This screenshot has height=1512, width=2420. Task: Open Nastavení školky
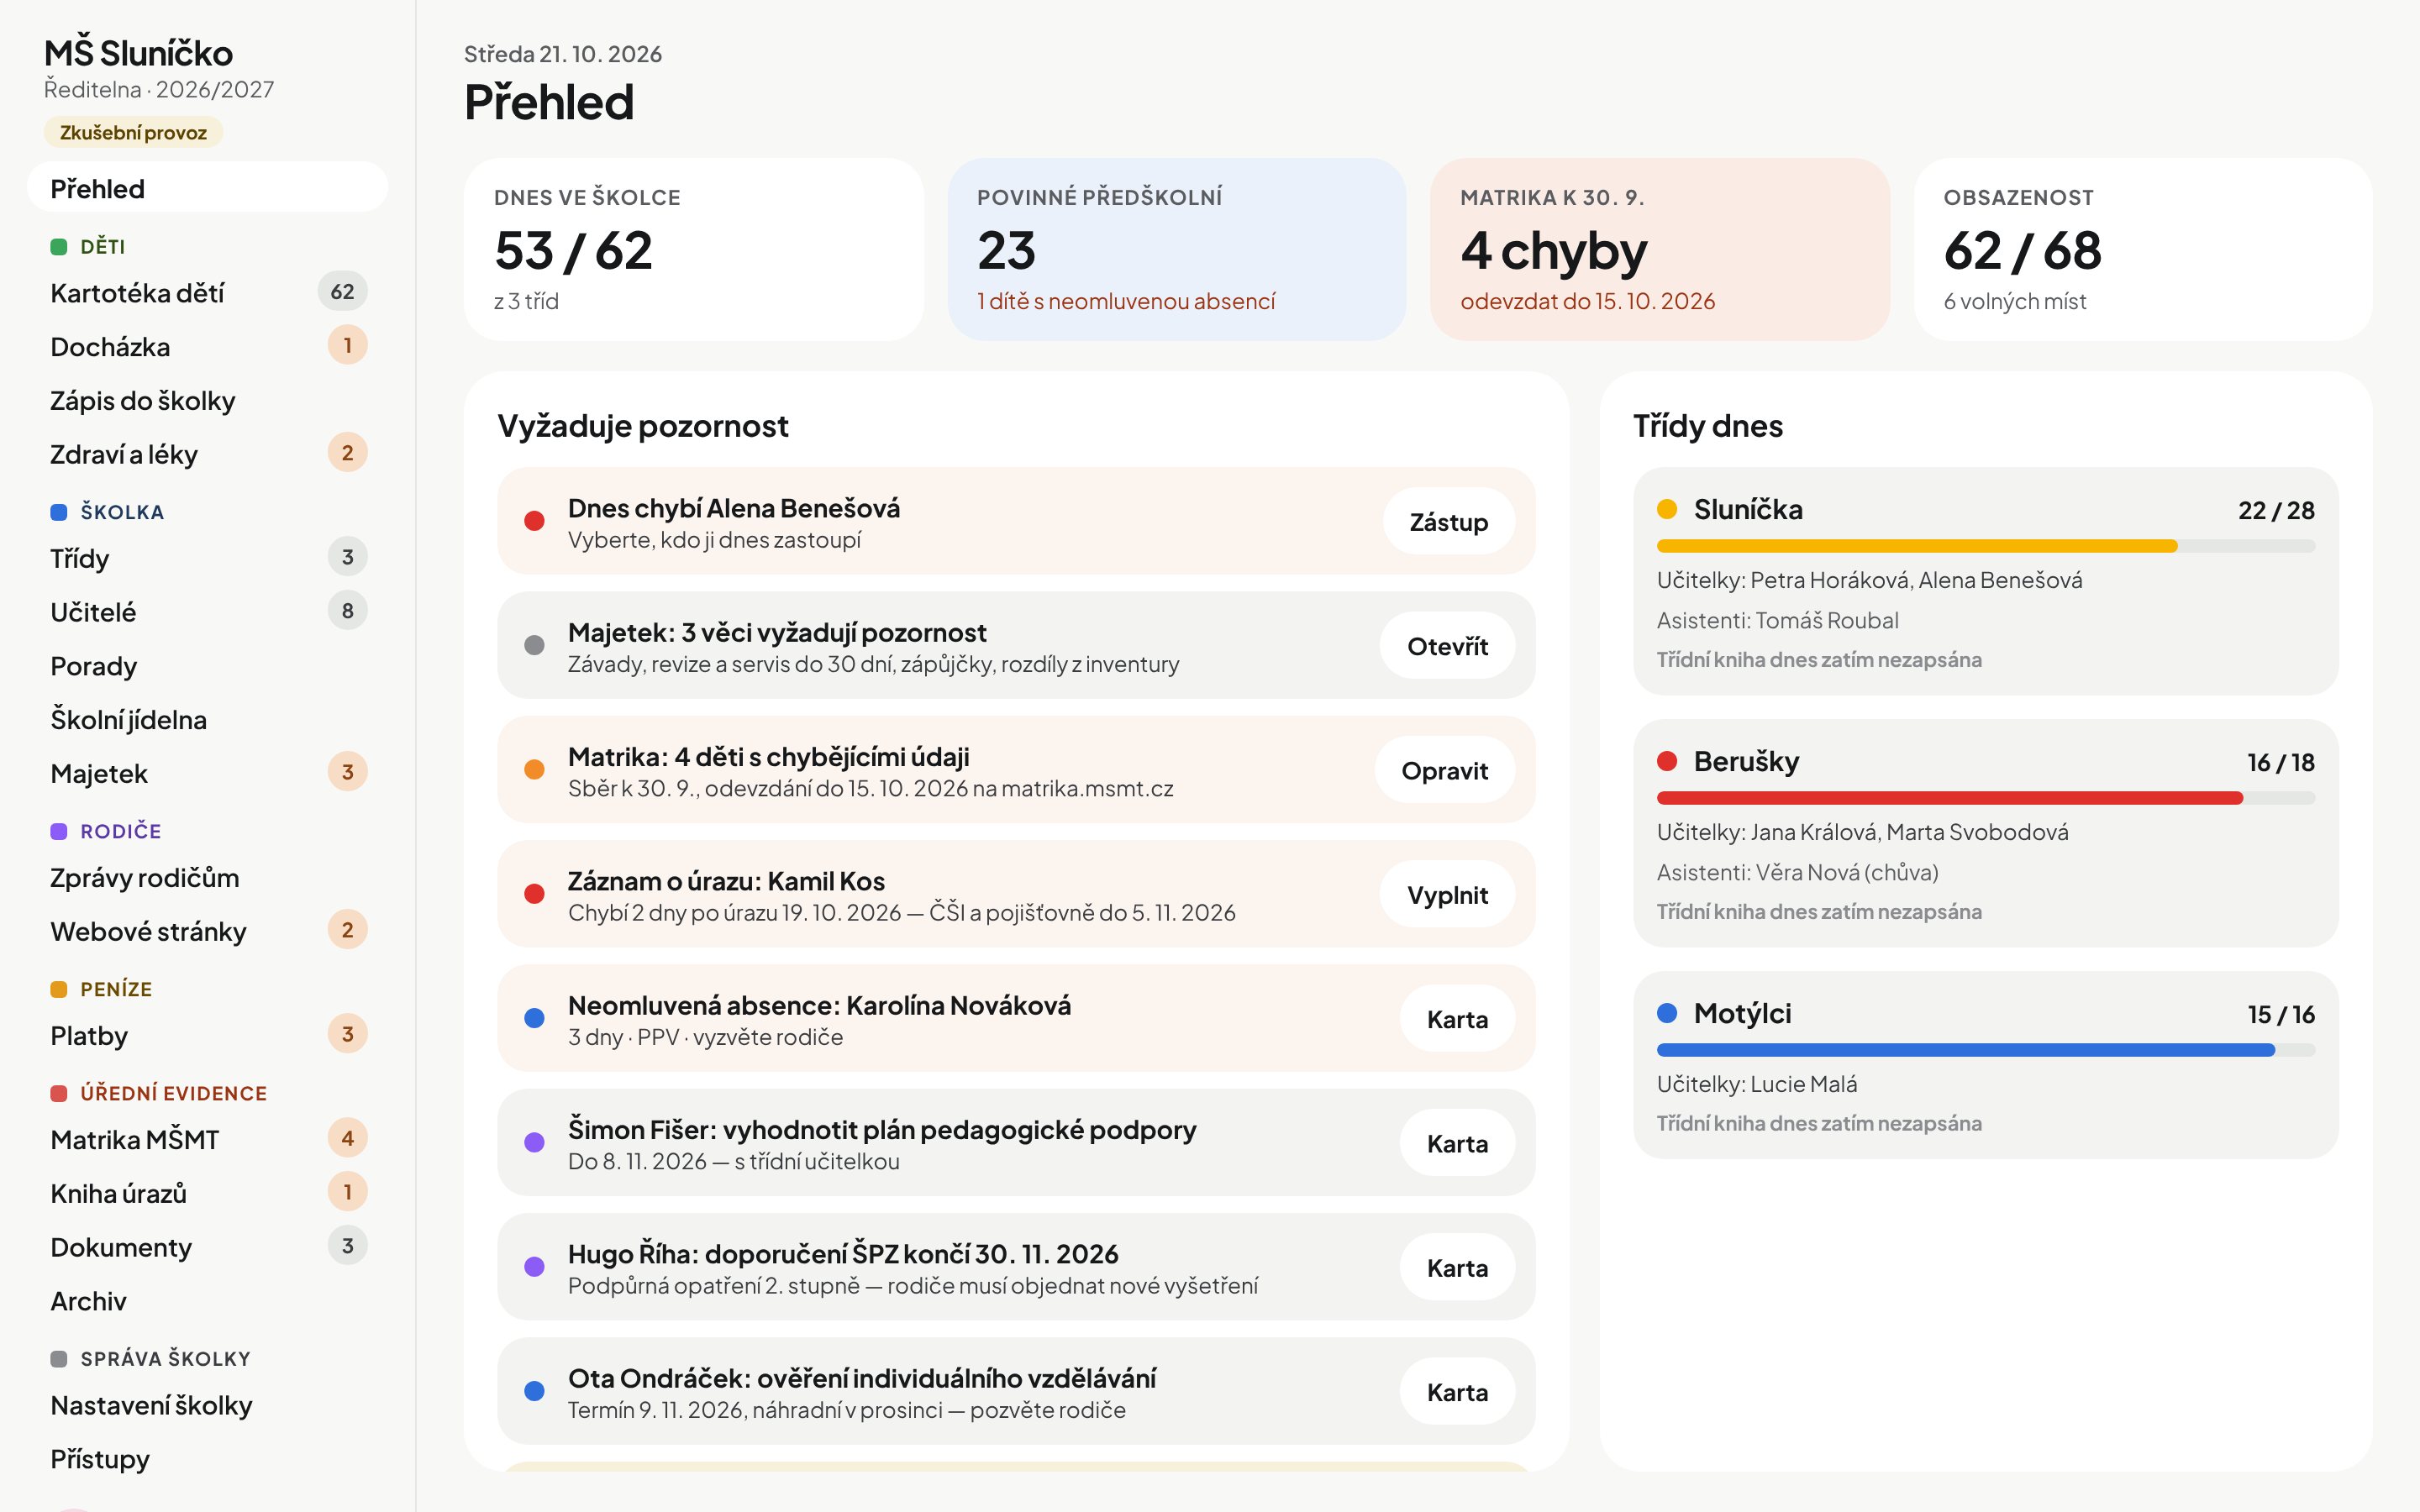(207, 1405)
